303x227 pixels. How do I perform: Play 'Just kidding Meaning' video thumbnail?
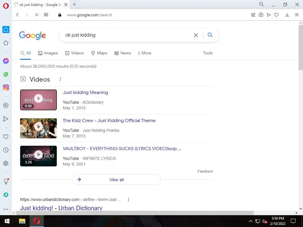click(x=38, y=100)
